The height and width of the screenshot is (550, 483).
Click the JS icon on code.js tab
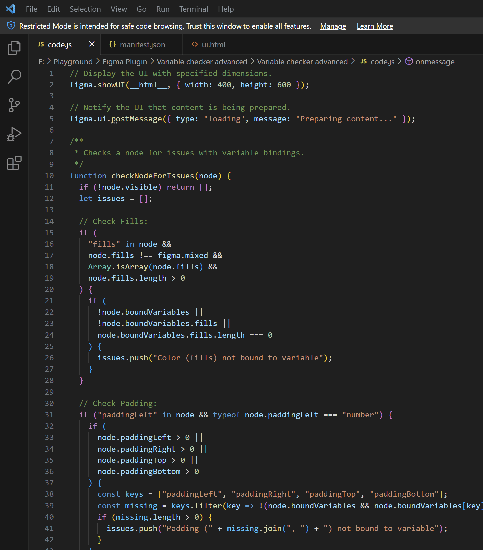point(41,44)
